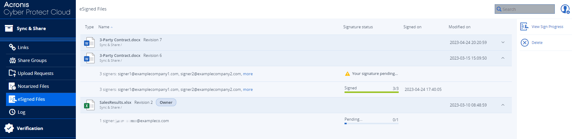
Task: Open Notarized Files in the sidebar
Action: (33, 86)
